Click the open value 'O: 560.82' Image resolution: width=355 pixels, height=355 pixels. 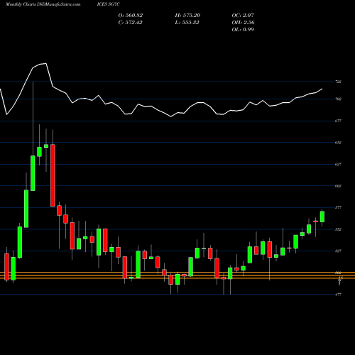point(131,16)
